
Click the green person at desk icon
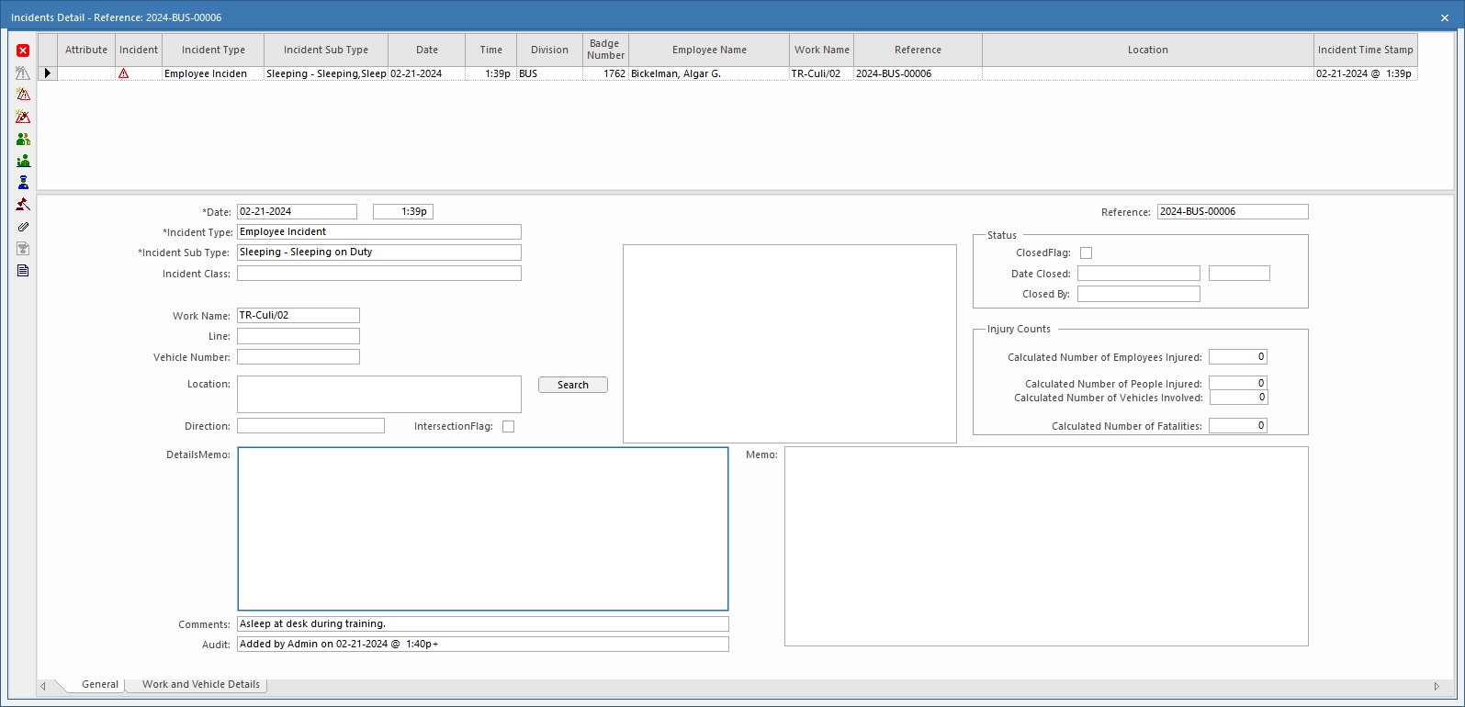[23, 161]
